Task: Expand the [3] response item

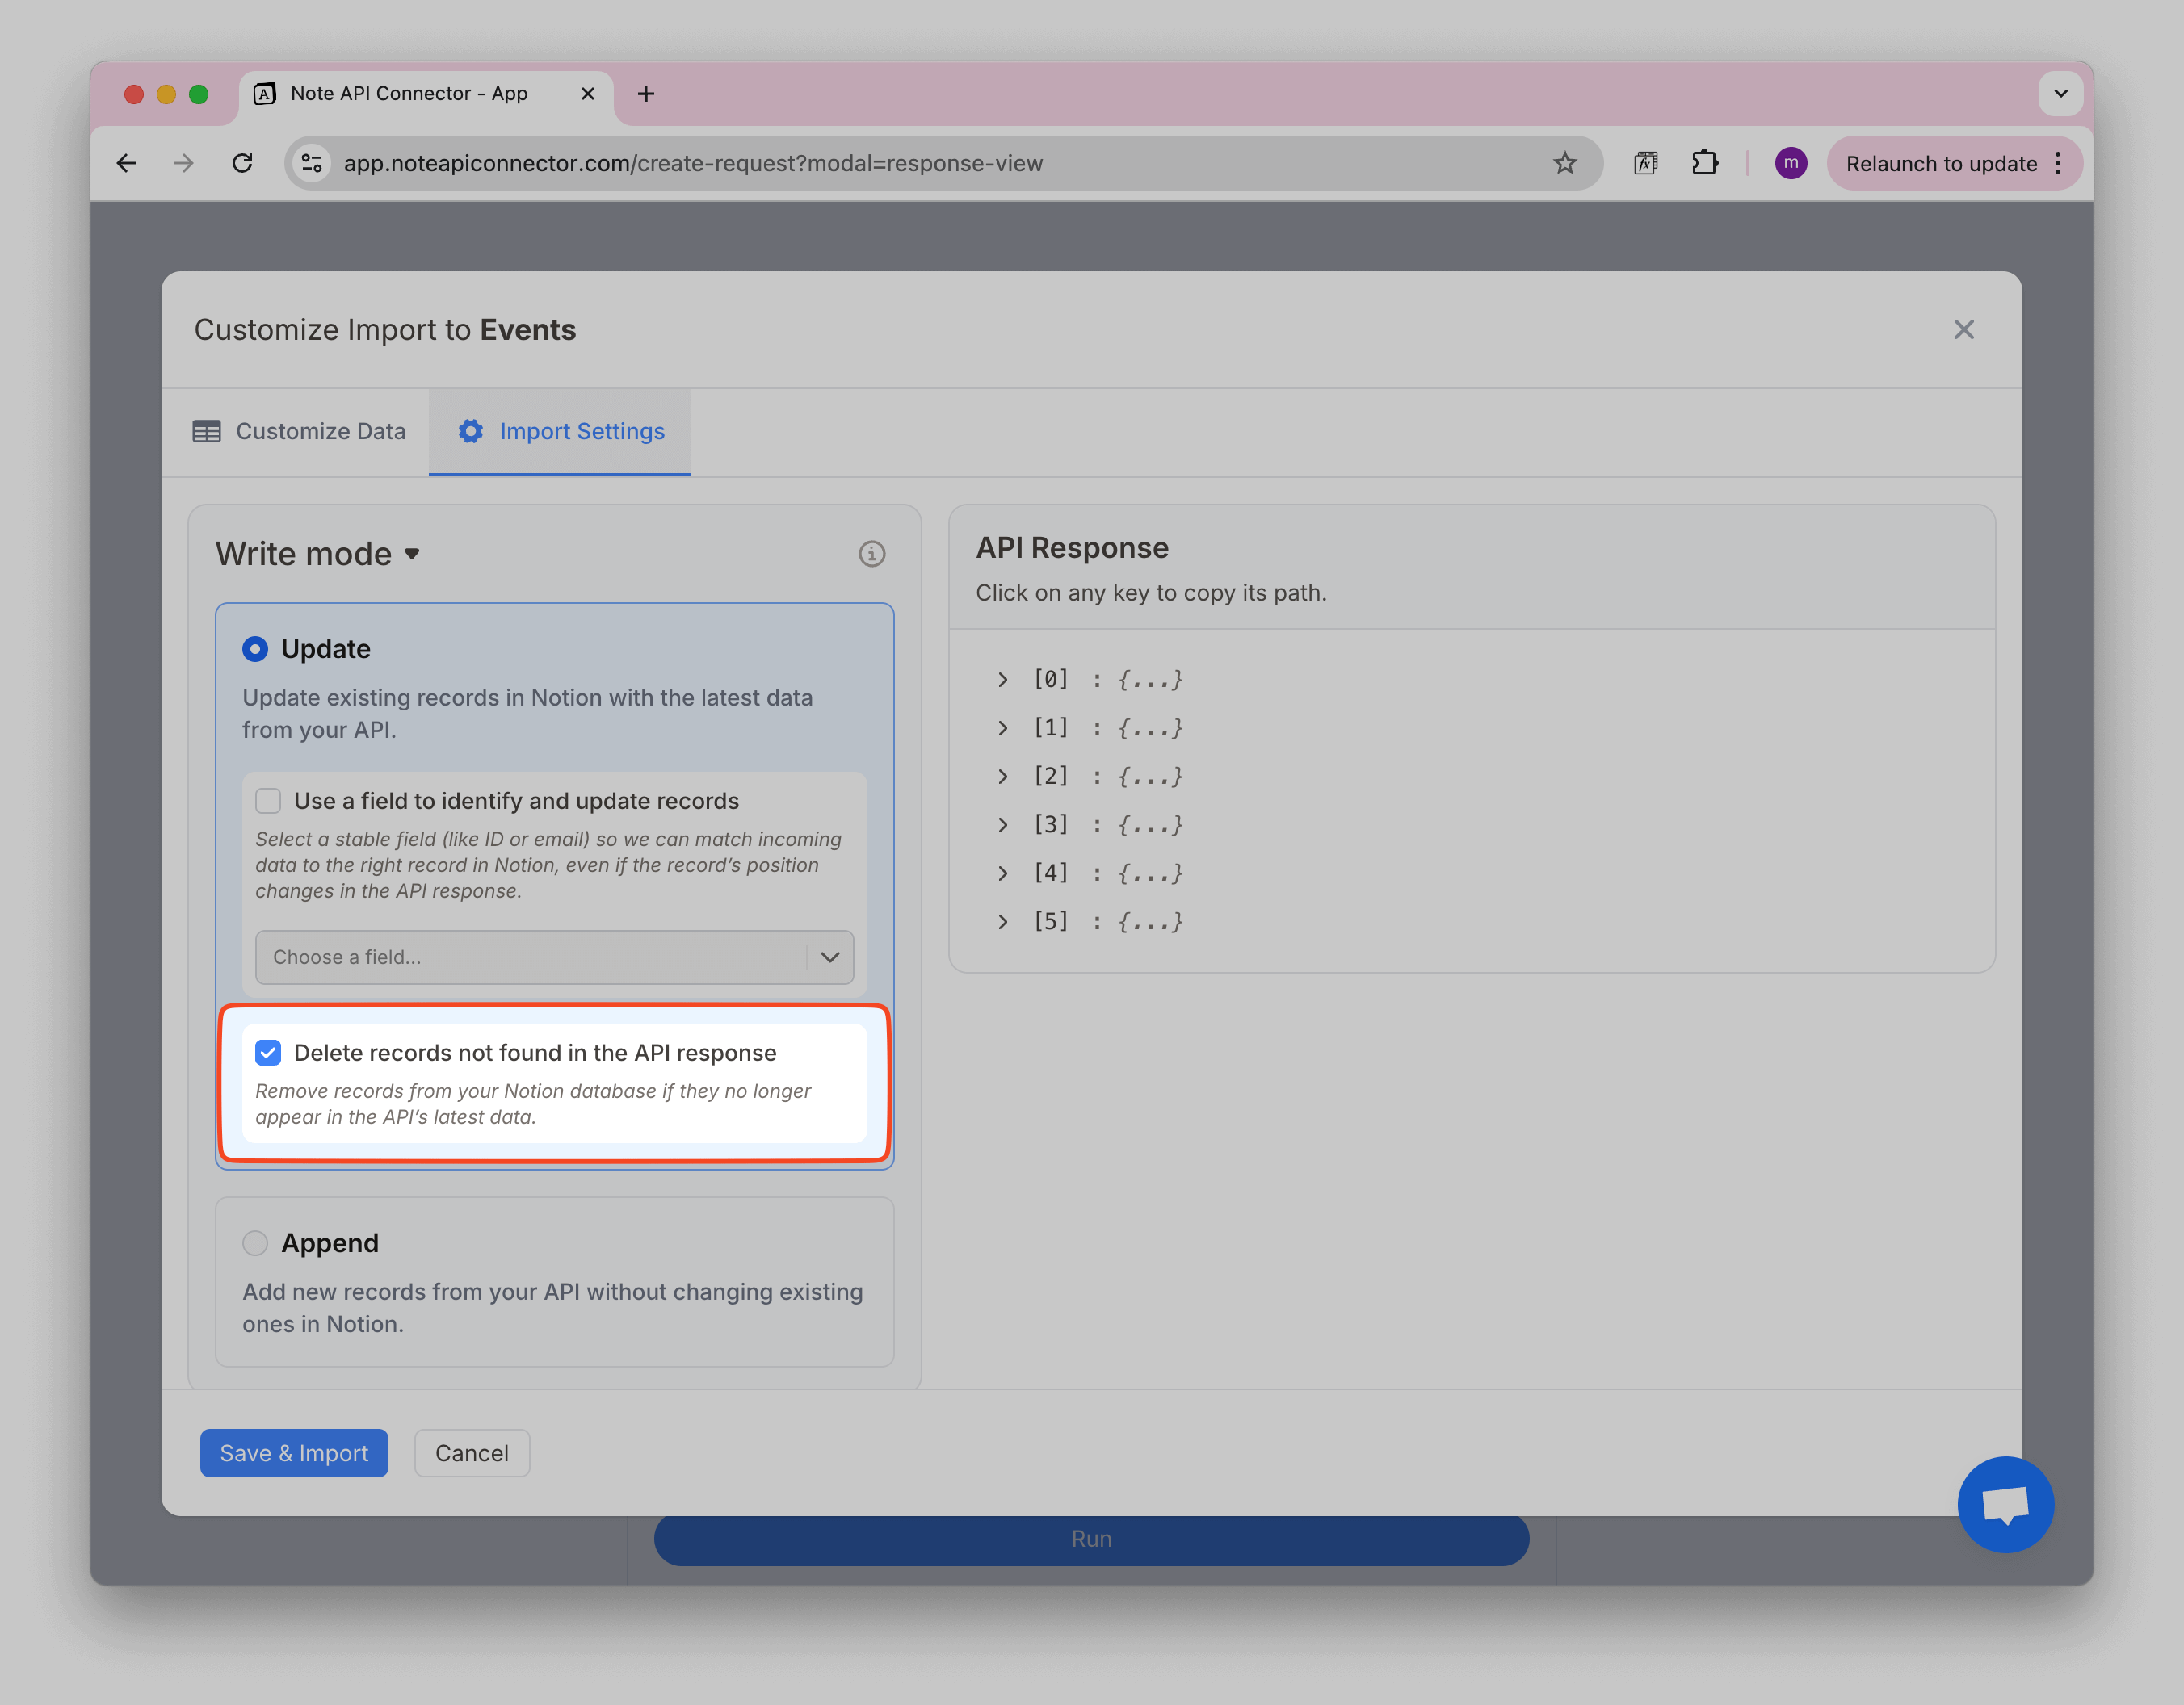Action: point(1002,824)
